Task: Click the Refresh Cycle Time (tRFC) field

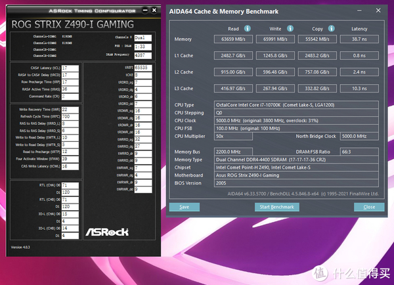Action: click(x=70, y=117)
